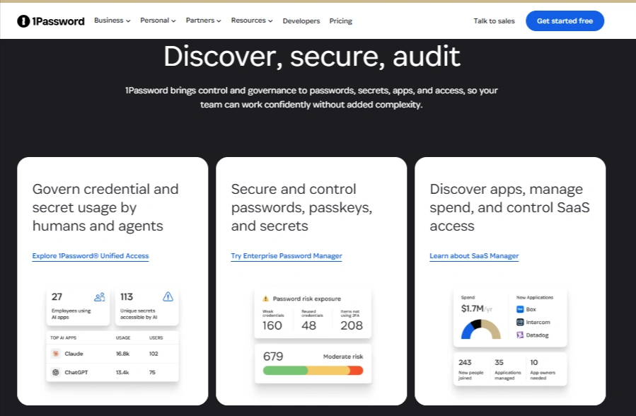Open Try Enterprise Password Manager link
636x416 pixels.
[287, 256]
